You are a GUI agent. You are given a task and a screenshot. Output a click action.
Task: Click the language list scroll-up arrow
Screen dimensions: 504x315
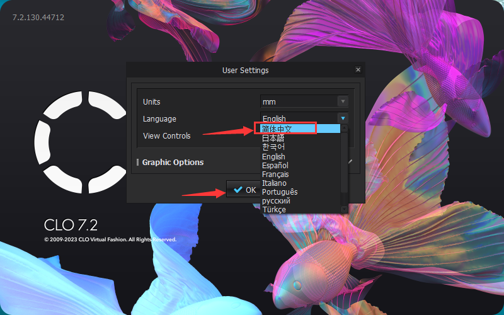coord(344,128)
